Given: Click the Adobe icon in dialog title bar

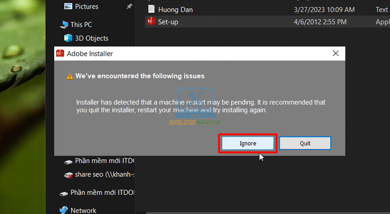Looking at the screenshot, I should coord(60,54).
